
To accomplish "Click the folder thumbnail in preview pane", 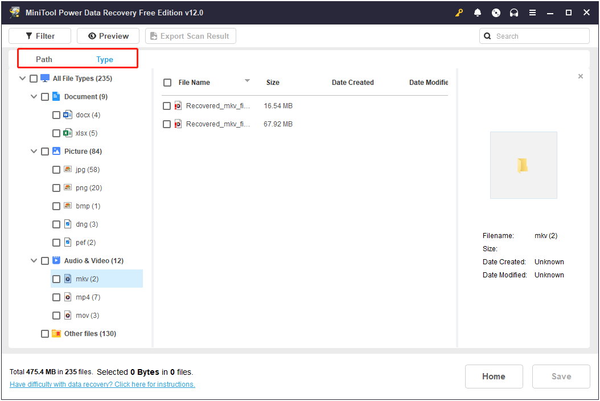I will click(x=523, y=165).
